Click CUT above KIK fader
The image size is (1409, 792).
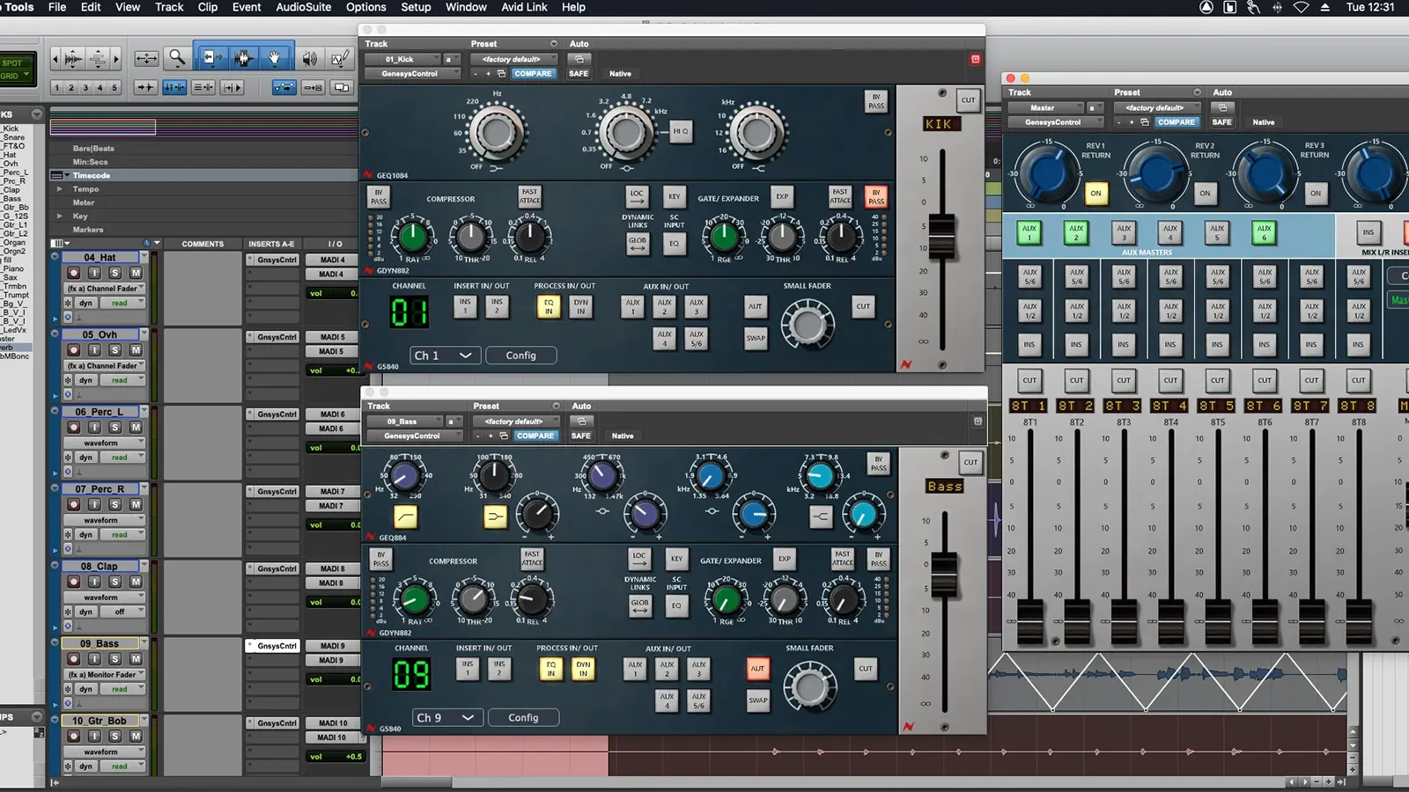pos(968,99)
